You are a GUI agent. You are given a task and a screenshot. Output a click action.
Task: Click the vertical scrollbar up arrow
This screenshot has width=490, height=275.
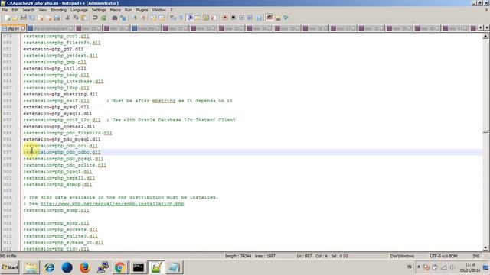coord(485,36)
